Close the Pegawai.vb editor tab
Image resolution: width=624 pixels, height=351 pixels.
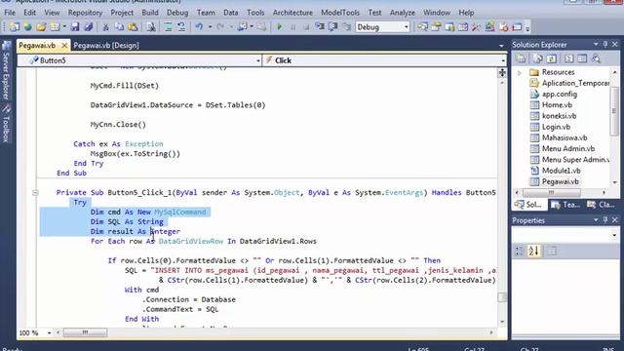[64, 46]
